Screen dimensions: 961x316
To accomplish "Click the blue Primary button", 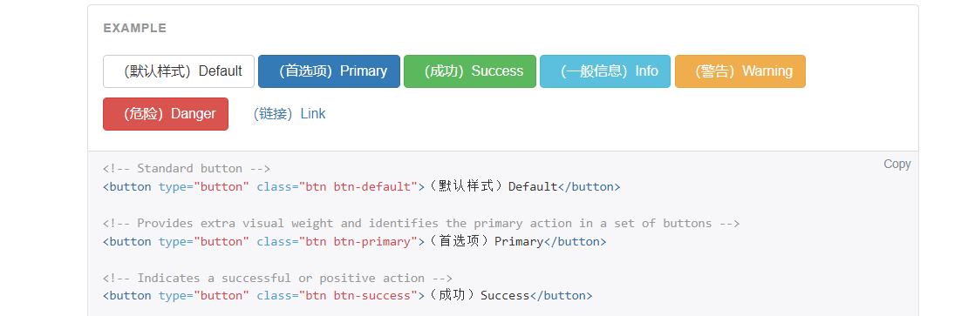I will (329, 71).
